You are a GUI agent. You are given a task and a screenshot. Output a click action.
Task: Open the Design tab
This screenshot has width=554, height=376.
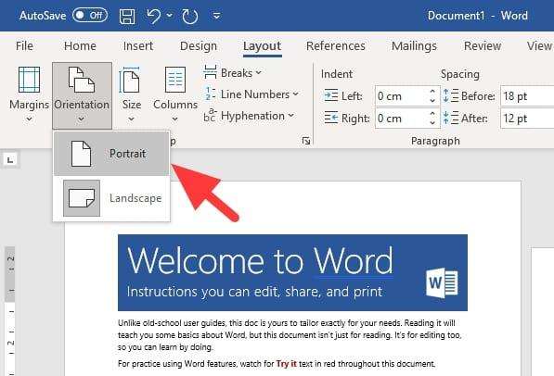pos(199,46)
